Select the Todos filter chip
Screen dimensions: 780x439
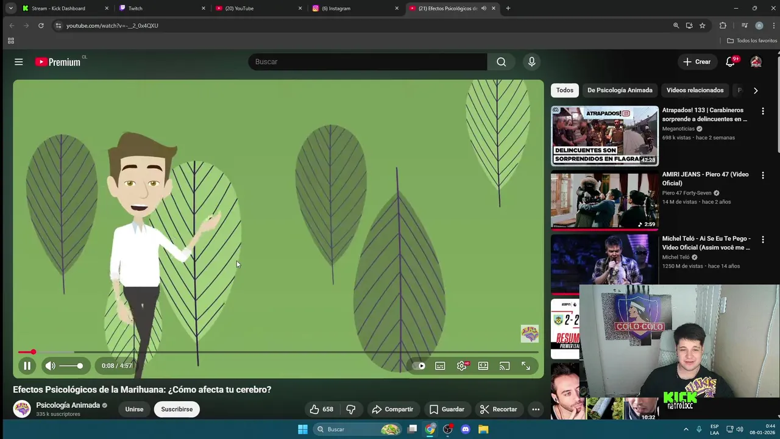(x=565, y=90)
